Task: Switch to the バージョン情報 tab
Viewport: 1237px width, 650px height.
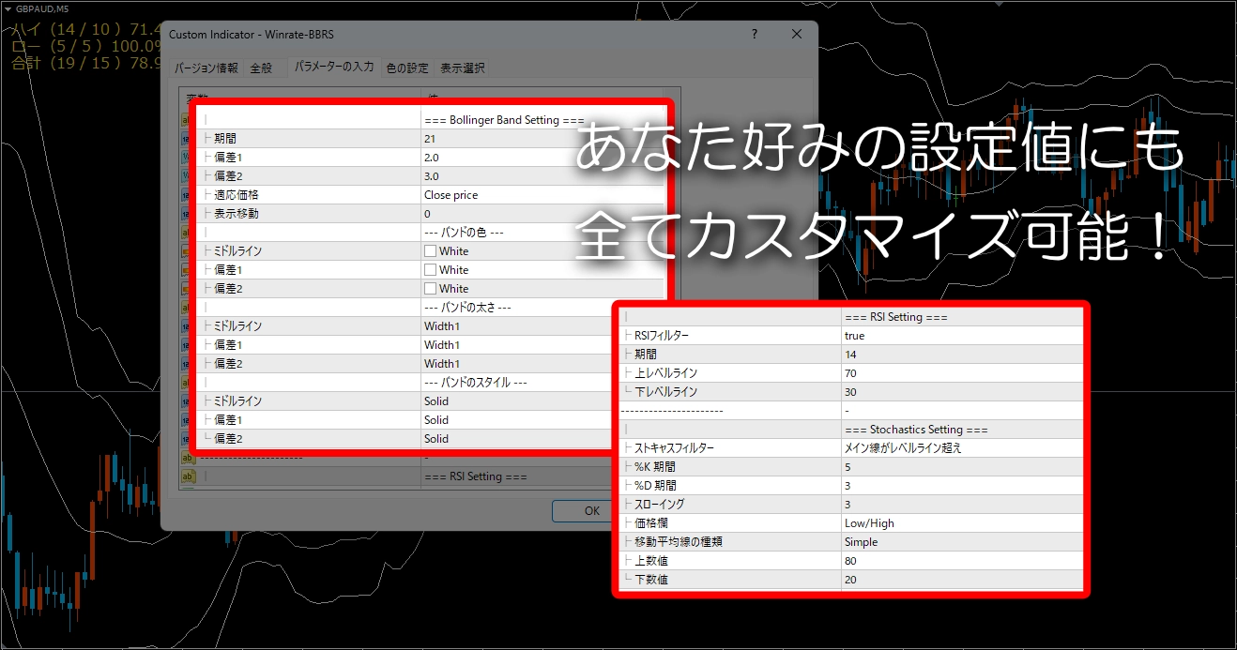Action: point(206,68)
